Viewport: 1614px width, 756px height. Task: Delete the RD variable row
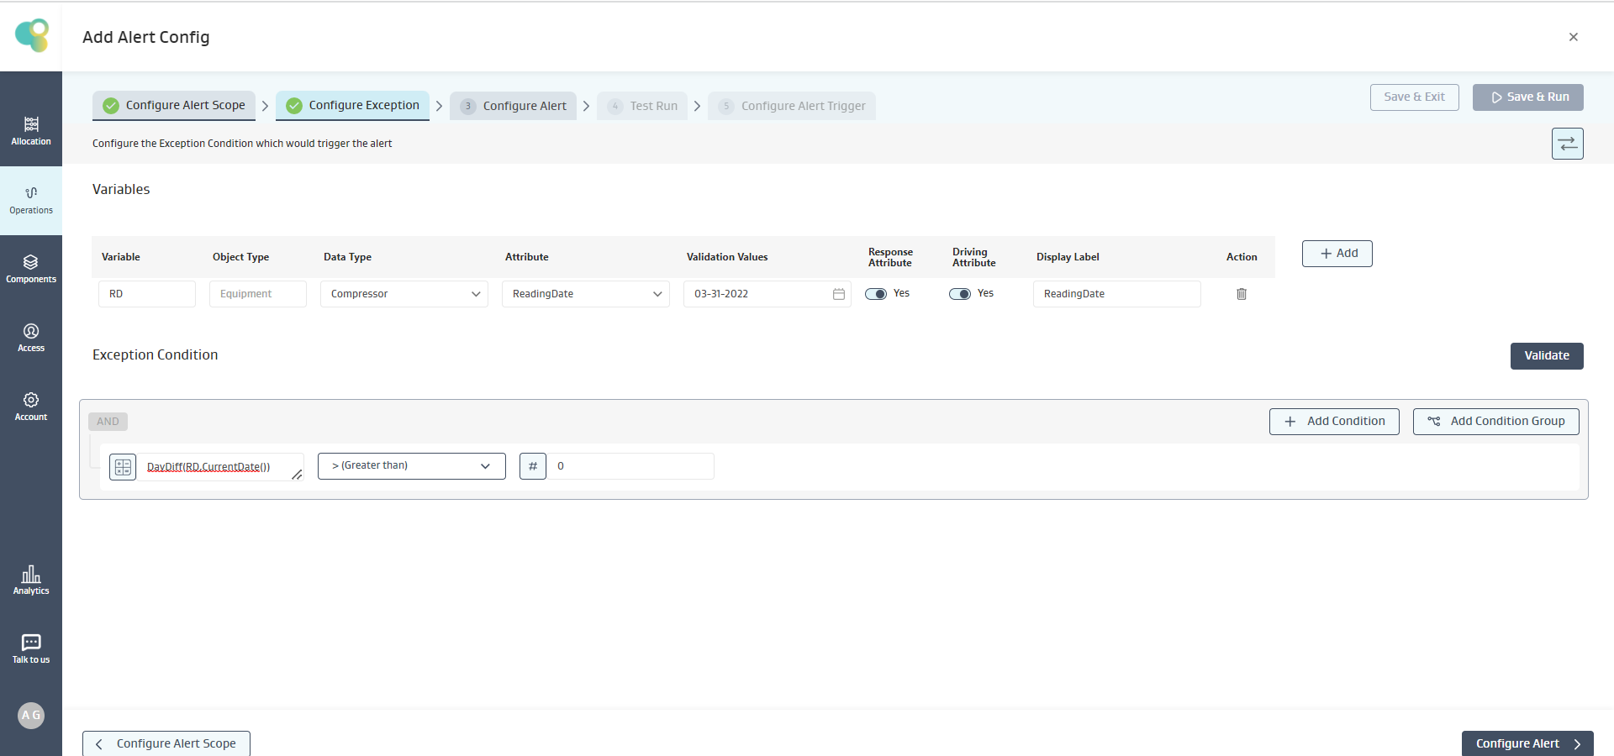point(1242,294)
